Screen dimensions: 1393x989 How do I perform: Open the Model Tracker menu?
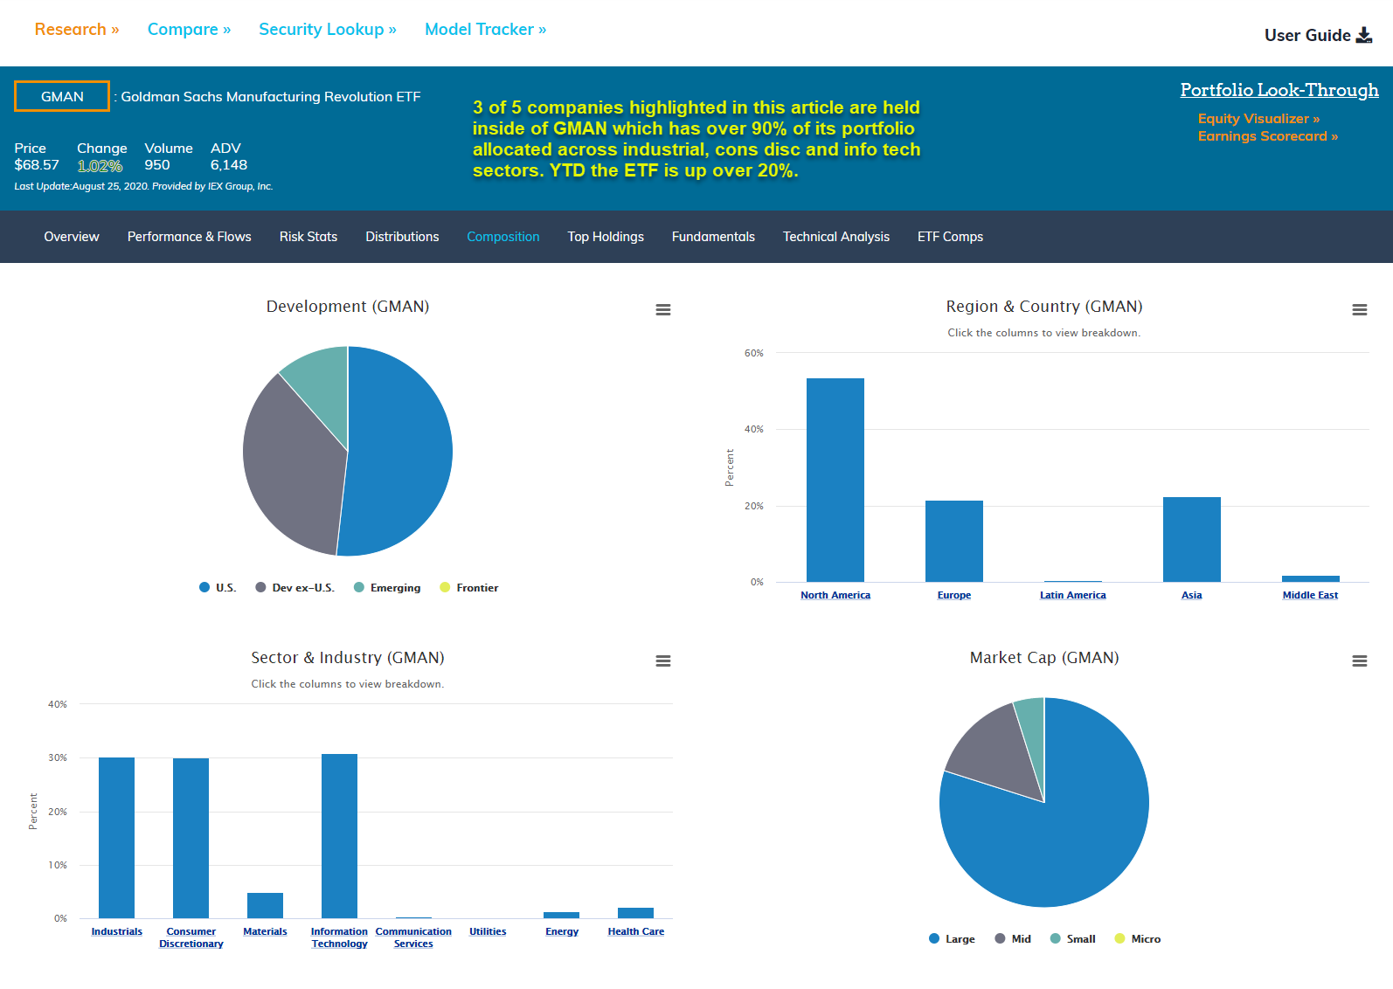pos(486,29)
